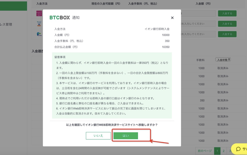Open the 入金状態 filter dropdown
247x155 pixels.
[x=223, y=60]
